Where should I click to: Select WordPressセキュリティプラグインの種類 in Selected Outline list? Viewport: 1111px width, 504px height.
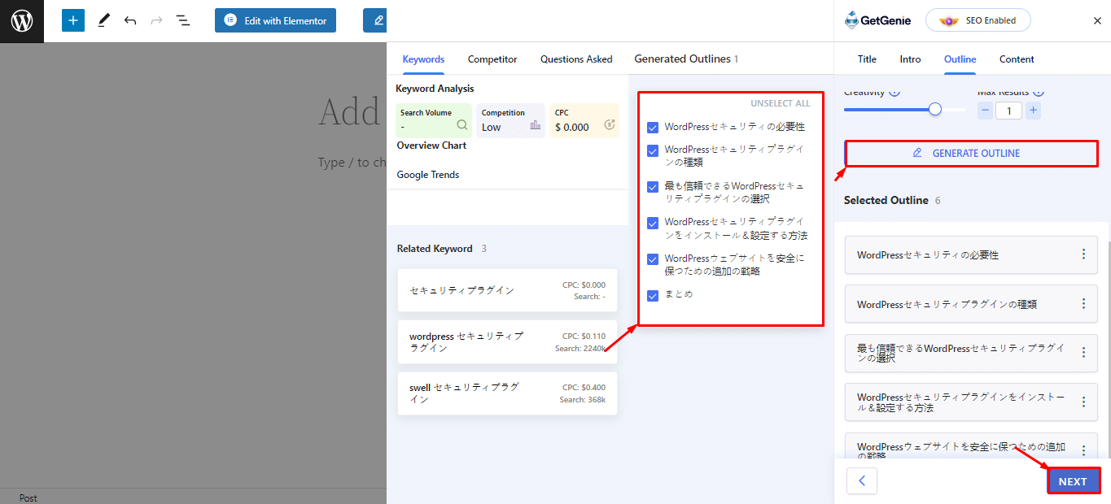pos(972,304)
